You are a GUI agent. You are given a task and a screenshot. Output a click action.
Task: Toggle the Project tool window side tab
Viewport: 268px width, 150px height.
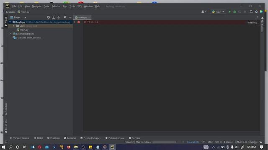click(6, 21)
